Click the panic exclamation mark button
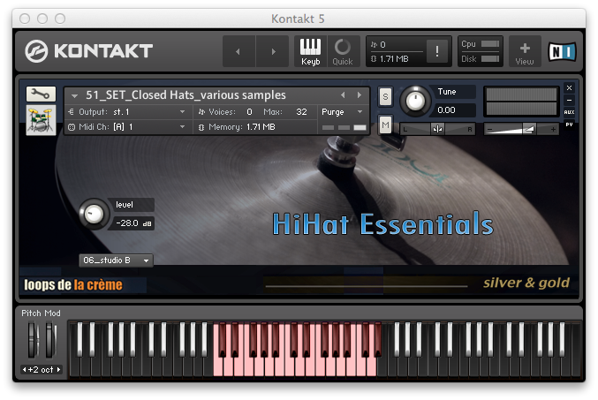The image size is (598, 400). pyautogui.click(x=437, y=51)
